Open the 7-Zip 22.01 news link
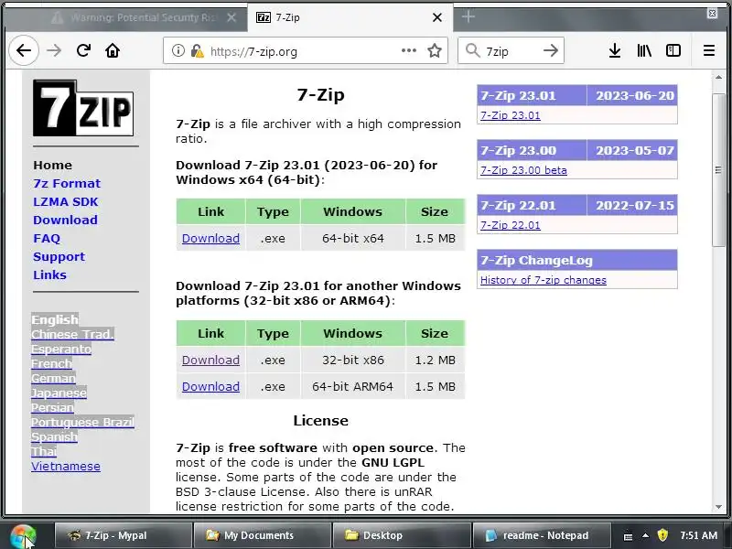The height and width of the screenshot is (549, 732). [511, 225]
